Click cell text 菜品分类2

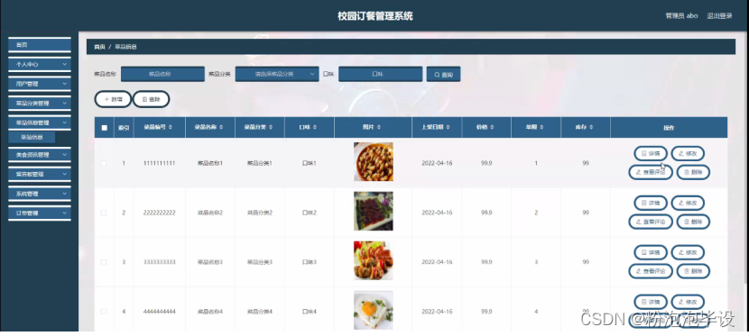(260, 213)
